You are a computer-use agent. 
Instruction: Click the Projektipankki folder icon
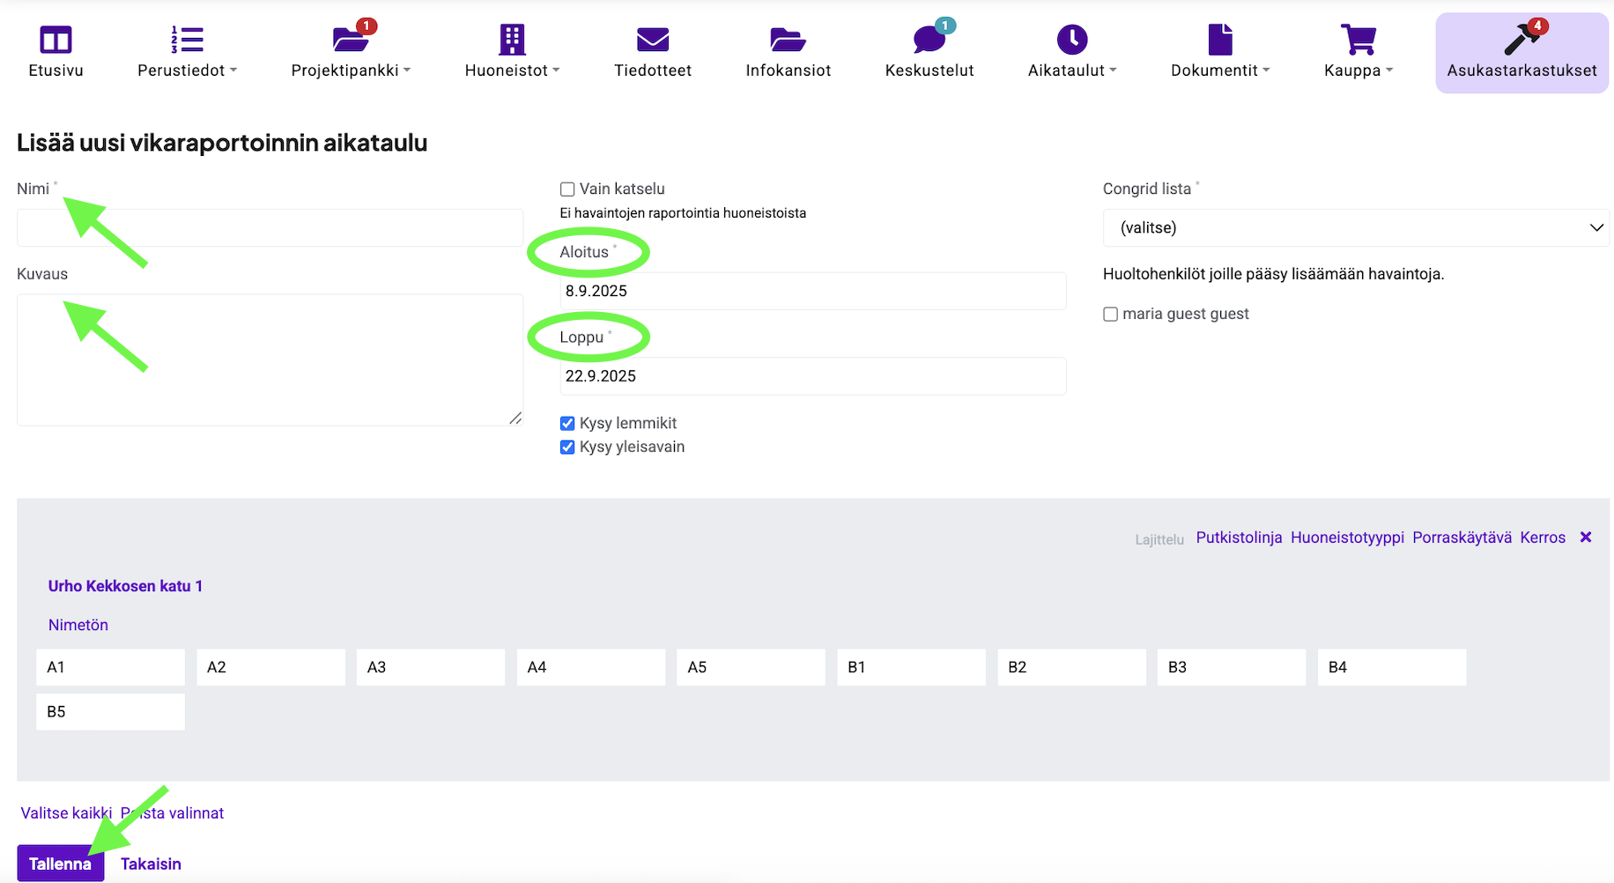coord(351,40)
